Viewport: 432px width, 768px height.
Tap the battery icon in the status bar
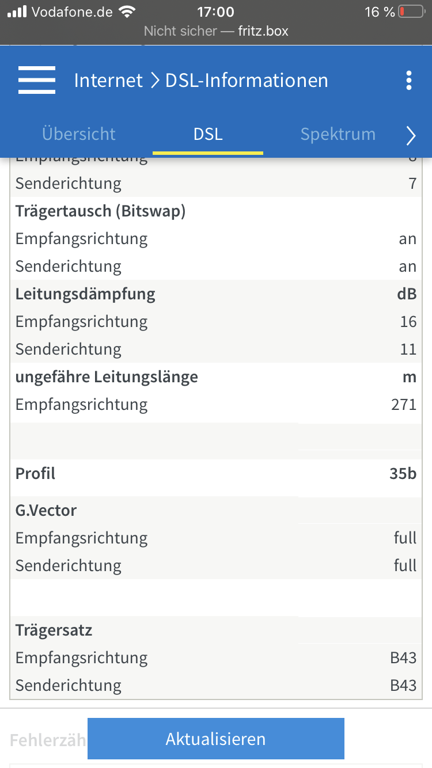[x=410, y=12]
